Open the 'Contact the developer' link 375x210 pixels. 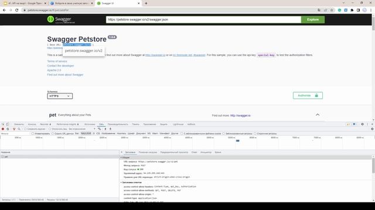pos(60,66)
